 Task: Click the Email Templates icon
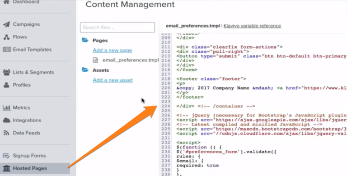[7, 49]
